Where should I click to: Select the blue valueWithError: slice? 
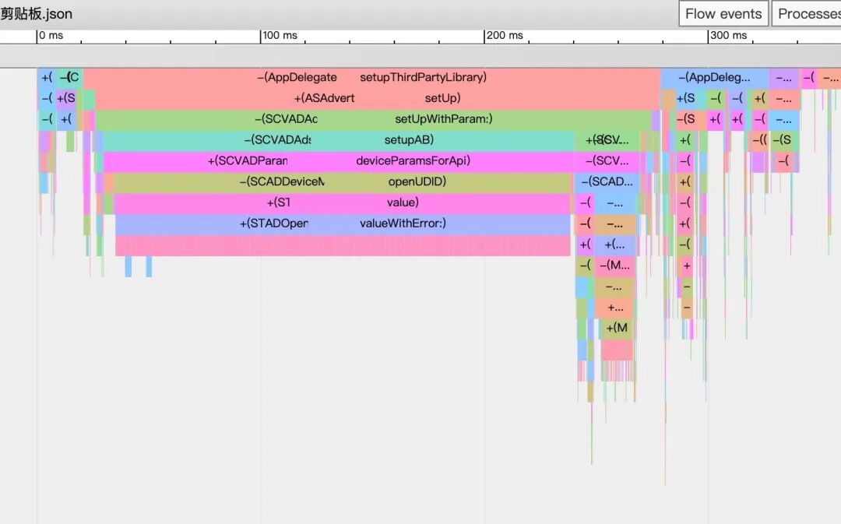(x=343, y=223)
